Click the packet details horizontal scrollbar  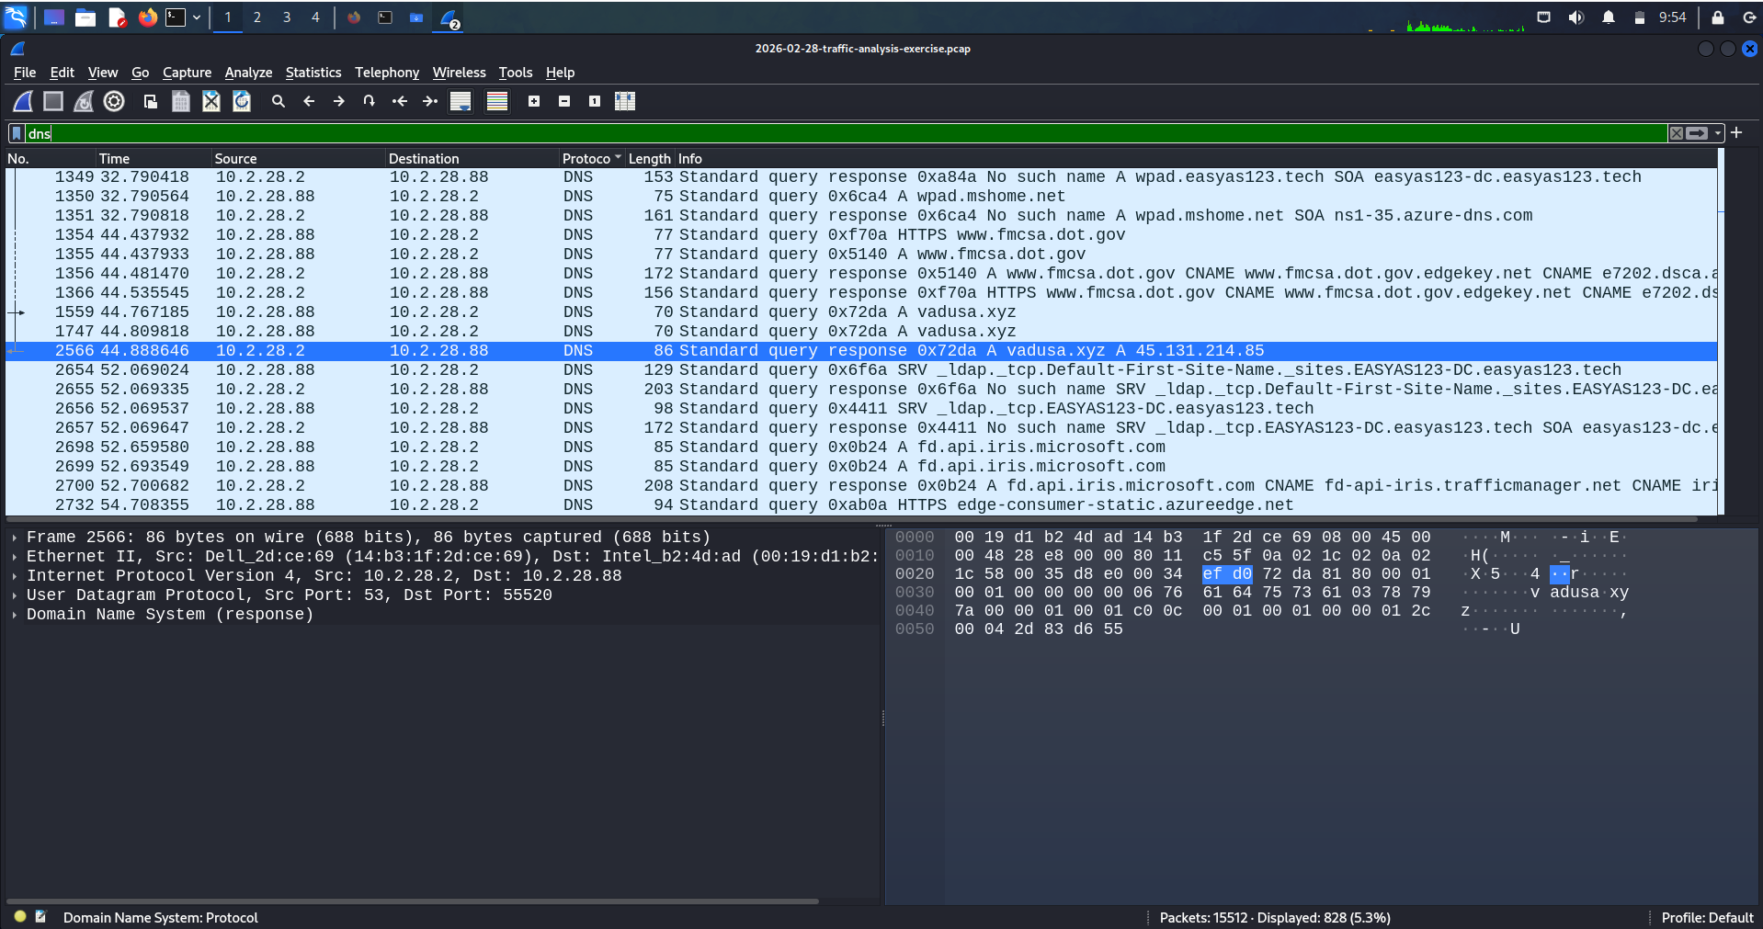coord(414,901)
